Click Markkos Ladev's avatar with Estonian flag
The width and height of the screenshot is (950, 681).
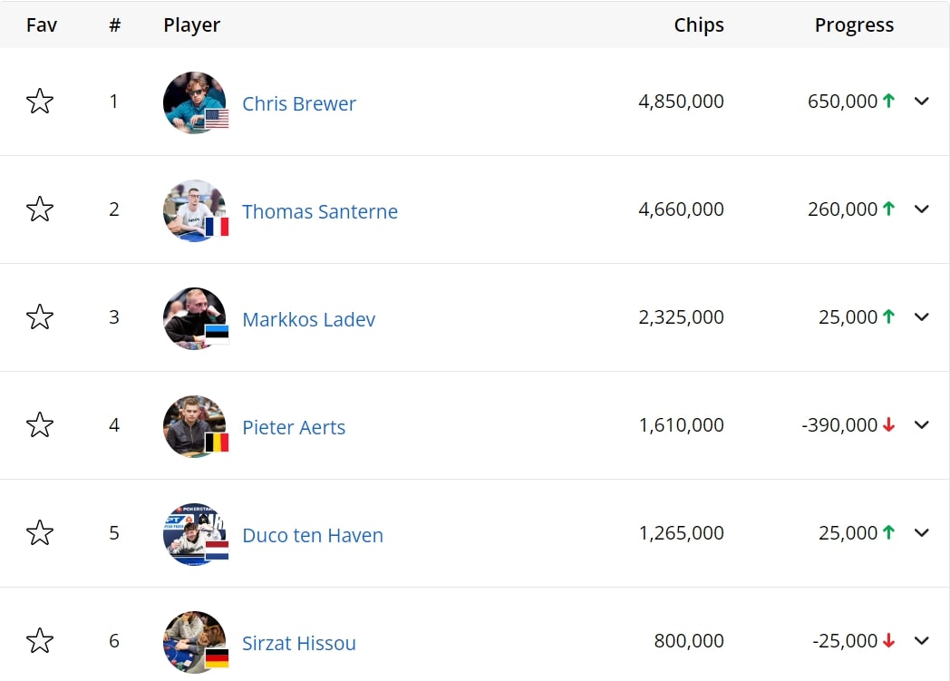[x=195, y=318]
